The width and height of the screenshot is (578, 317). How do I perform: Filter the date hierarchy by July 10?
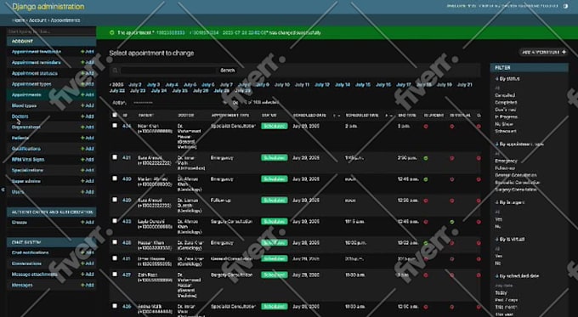coord(282,85)
